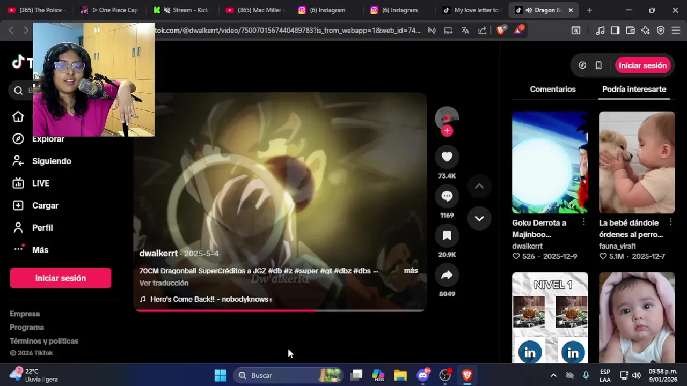Click the compass icon beside the phone icon
This screenshot has width=687, height=386.
(x=582, y=65)
